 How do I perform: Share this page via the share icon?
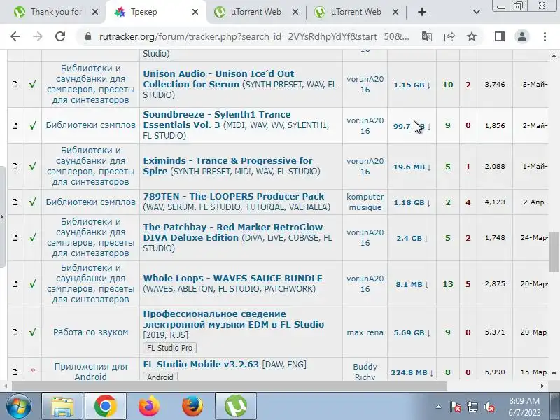[449, 36]
